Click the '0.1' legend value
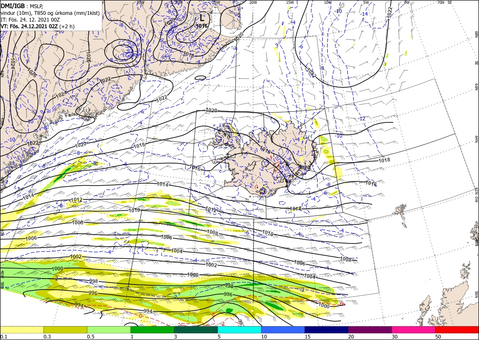Image resolution: width=479 pixels, height=340 pixels. point(3,337)
